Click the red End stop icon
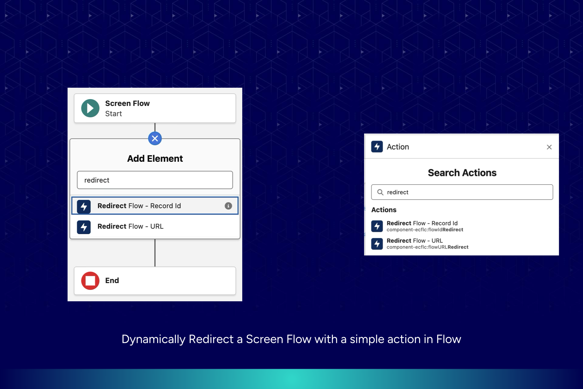Image resolution: width=583 pixels, height=389 pixels. [90, 281]
